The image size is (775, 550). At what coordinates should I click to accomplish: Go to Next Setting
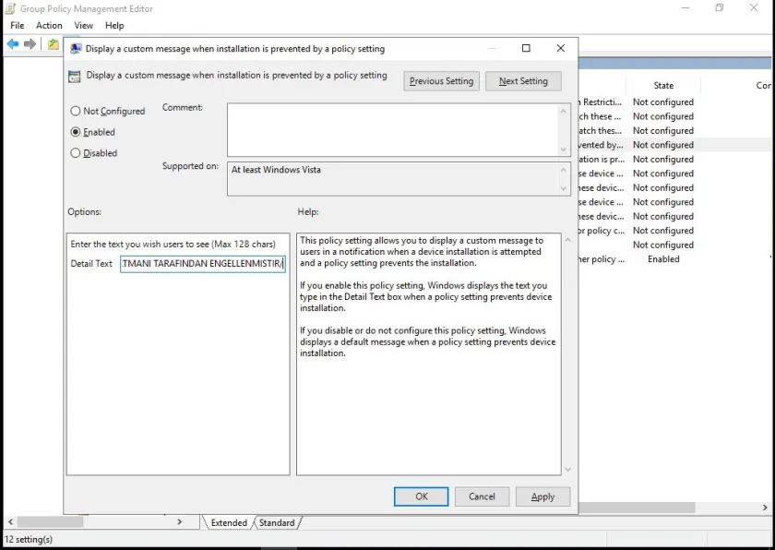pyautogui.click(x=523, y=81)
